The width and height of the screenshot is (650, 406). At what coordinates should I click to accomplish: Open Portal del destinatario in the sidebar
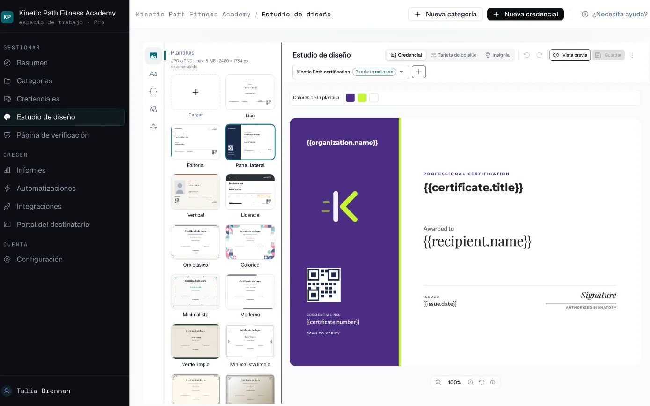pyautogui.click(x=62, y=225)
